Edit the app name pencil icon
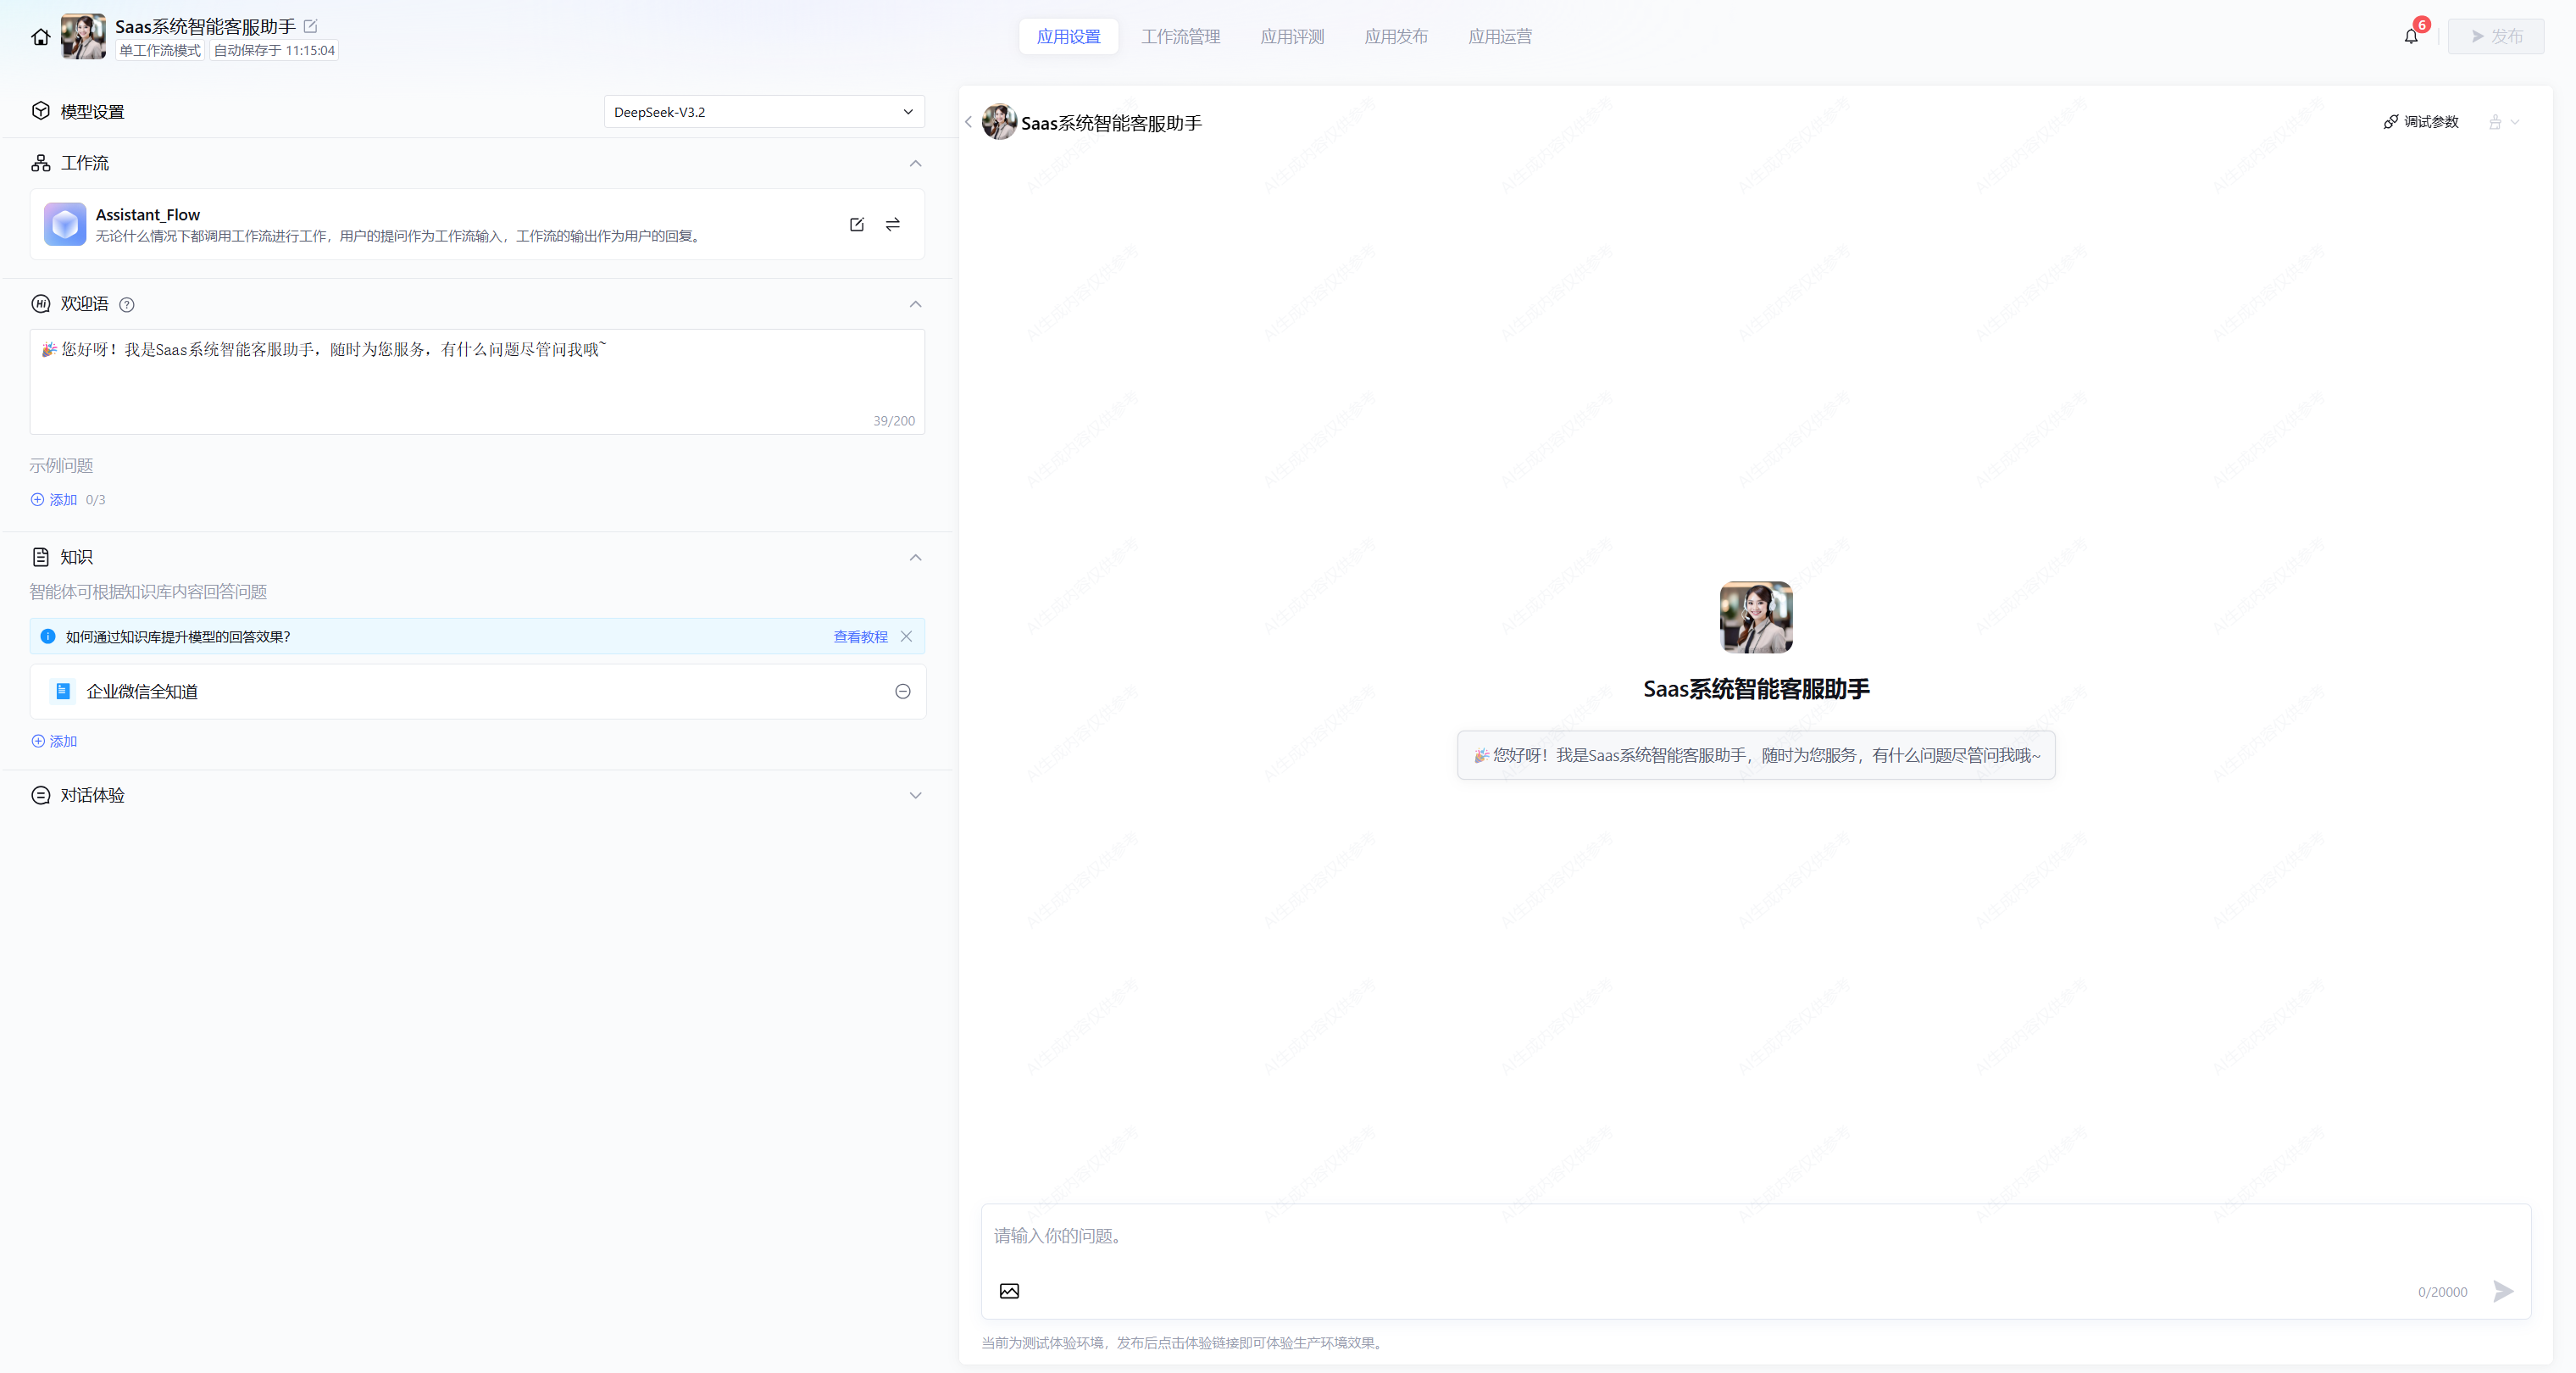 tap(310, 26)
